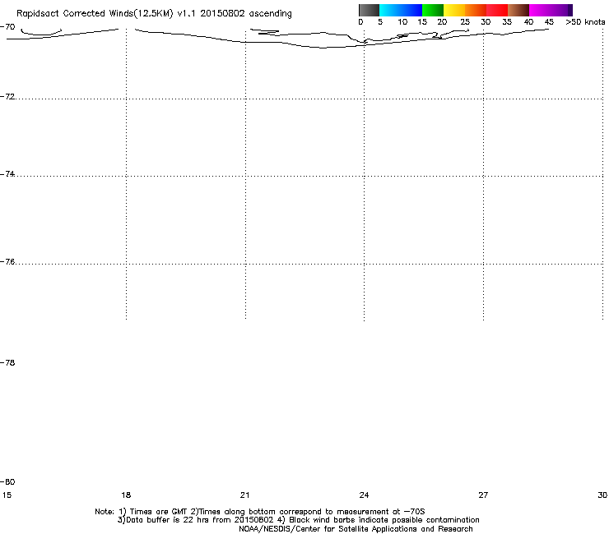Click the gray 0-5 knots color swatch
609x534 pixels.
click(369, 10)
